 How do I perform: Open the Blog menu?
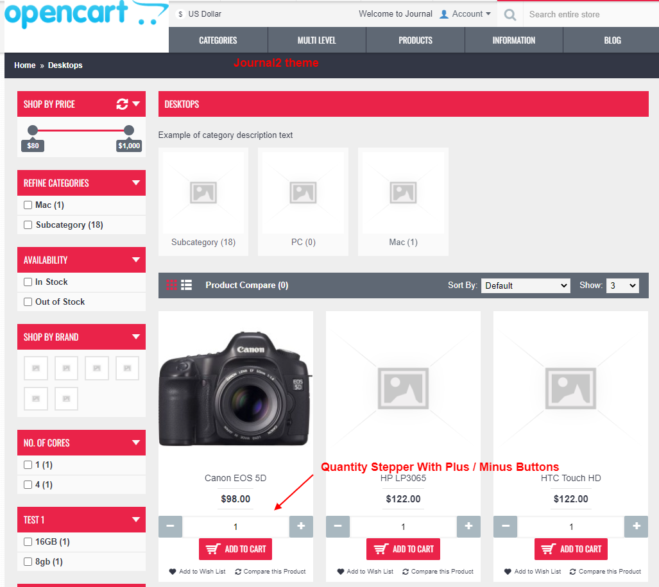coord(612,40)
